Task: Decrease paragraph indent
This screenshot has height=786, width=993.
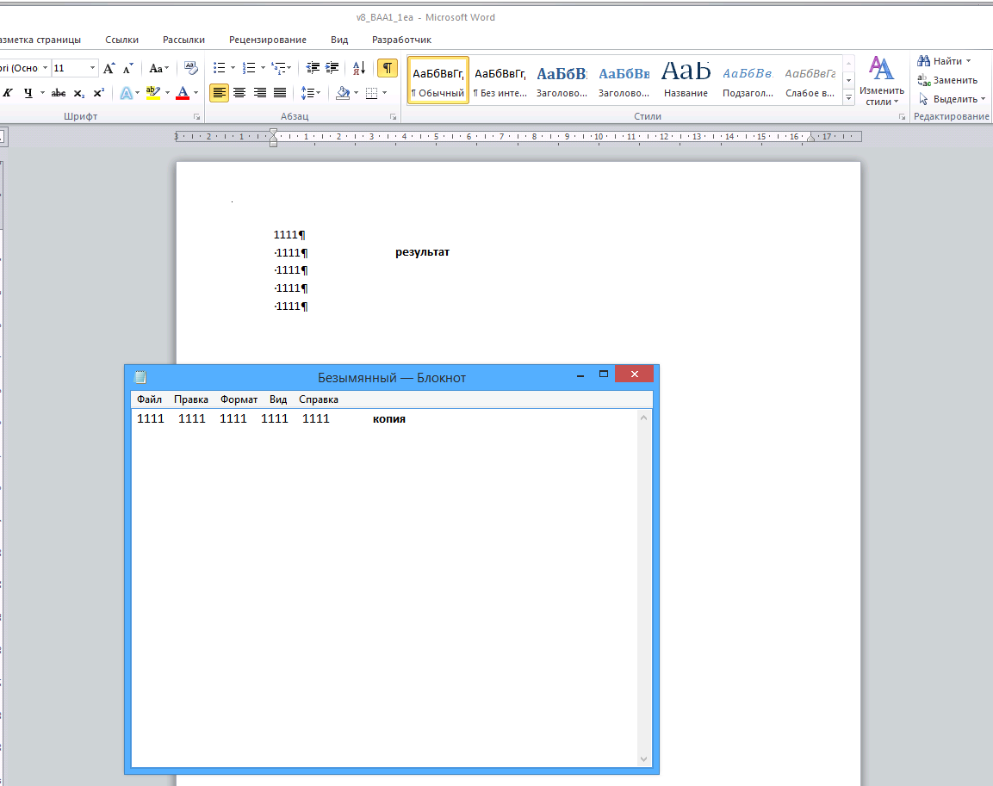Action: [313, 68]
